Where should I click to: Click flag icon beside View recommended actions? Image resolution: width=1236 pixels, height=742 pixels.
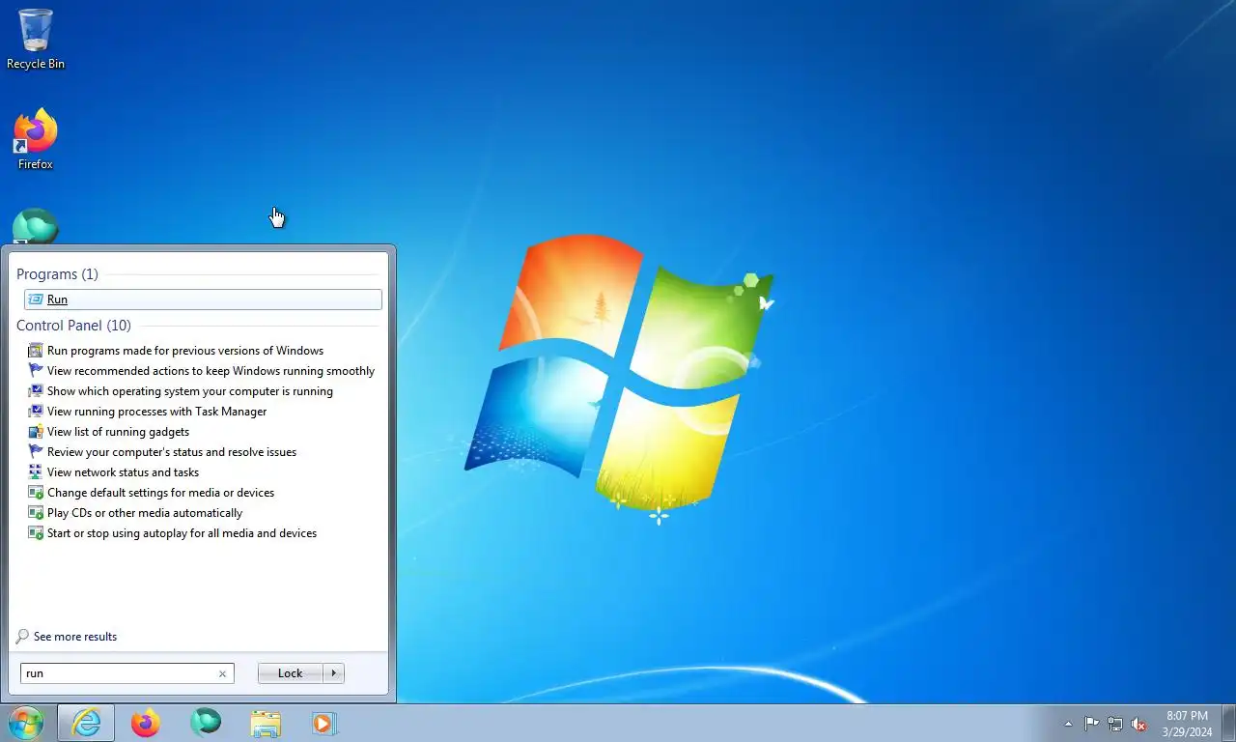coord(36,371)
